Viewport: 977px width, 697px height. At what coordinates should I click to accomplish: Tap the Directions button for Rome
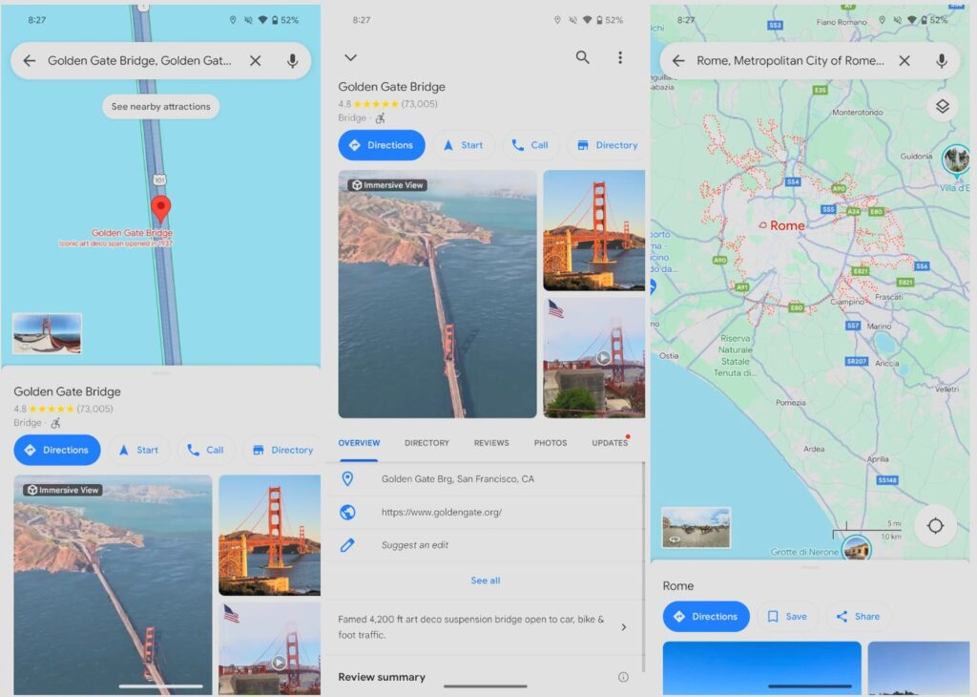[706, 616]
